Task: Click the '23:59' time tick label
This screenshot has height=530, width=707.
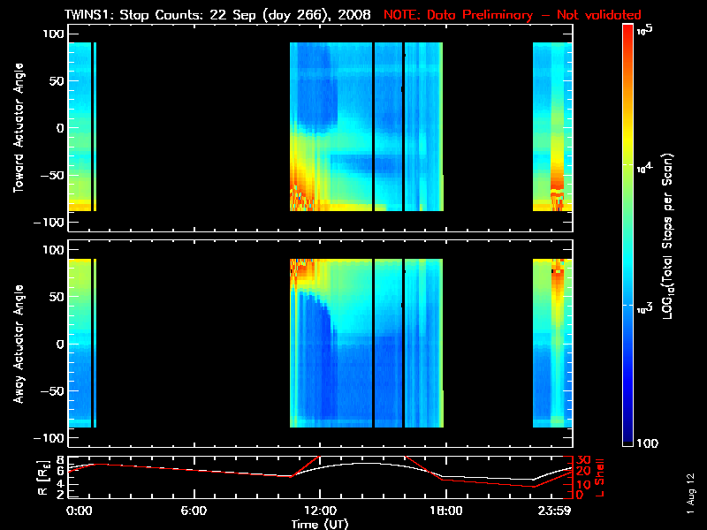Action: (555, 511)
